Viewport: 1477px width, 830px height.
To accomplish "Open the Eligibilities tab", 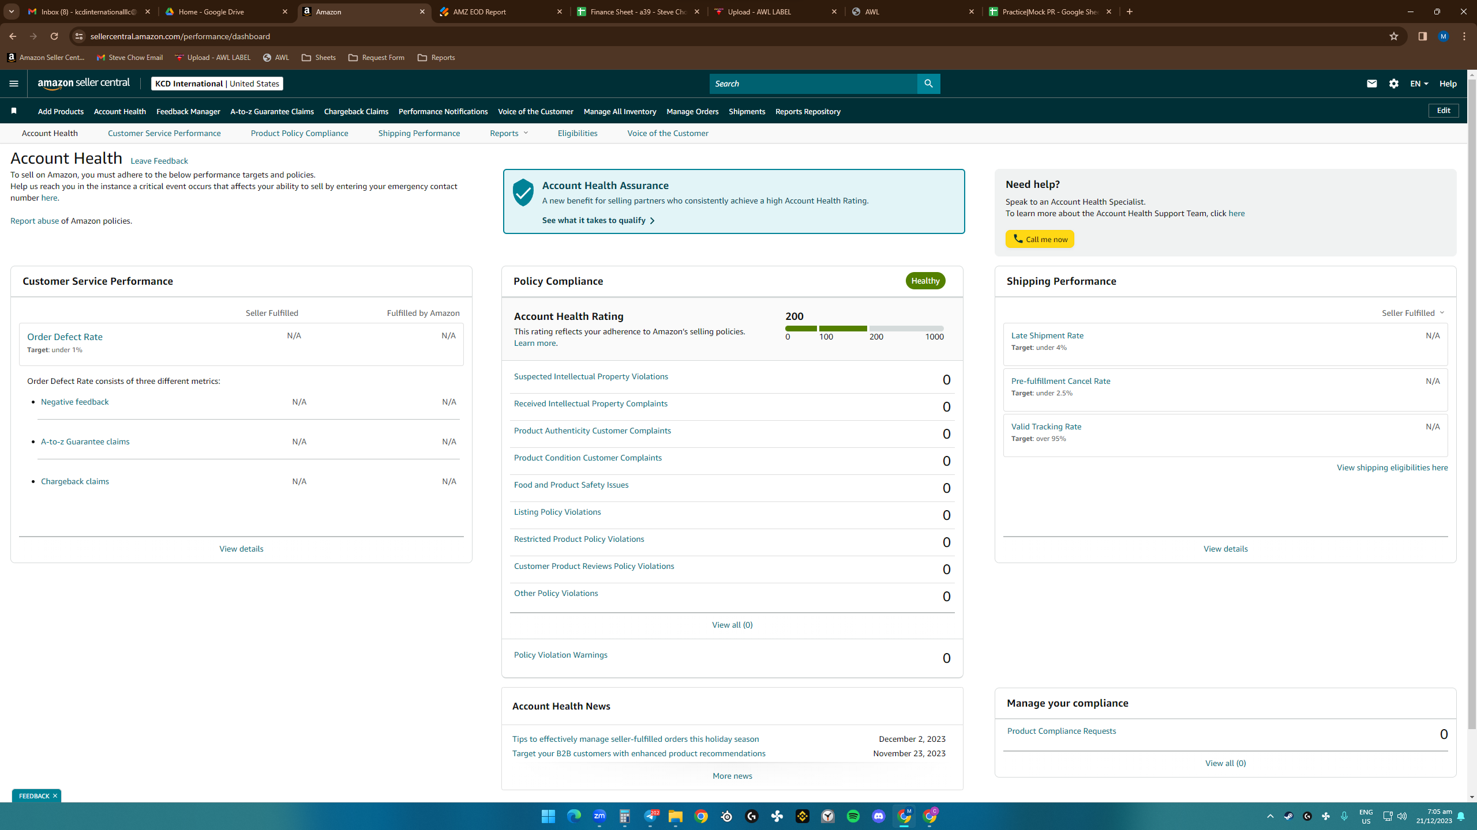I will [x=578, y=133].
